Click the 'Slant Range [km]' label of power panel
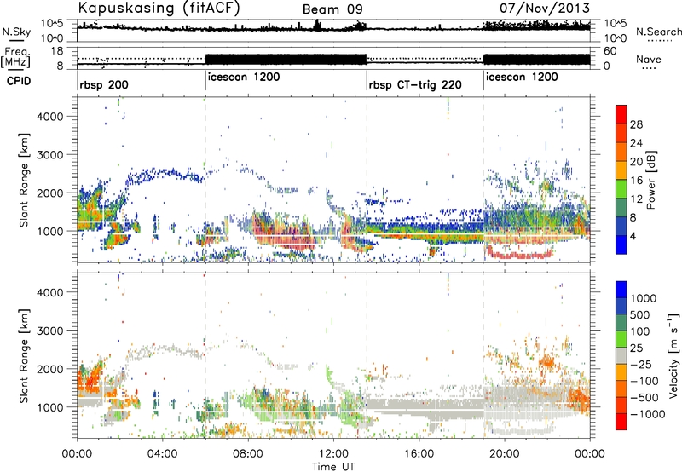Screen dimensions: 682x472 pyautogui.click(x=24, y=180)
